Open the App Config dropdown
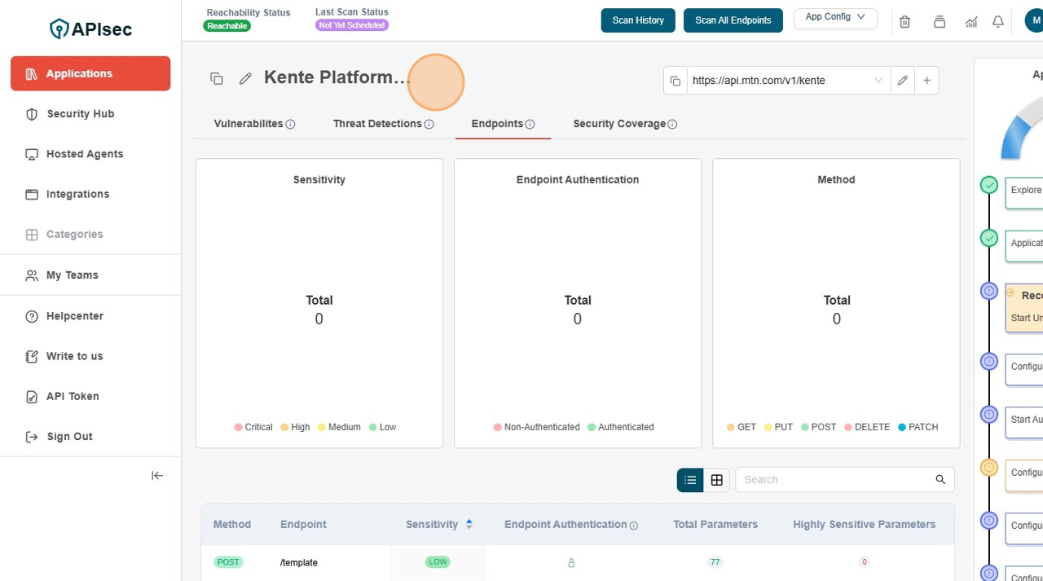1043x581 pixels. tap(834, 17)
